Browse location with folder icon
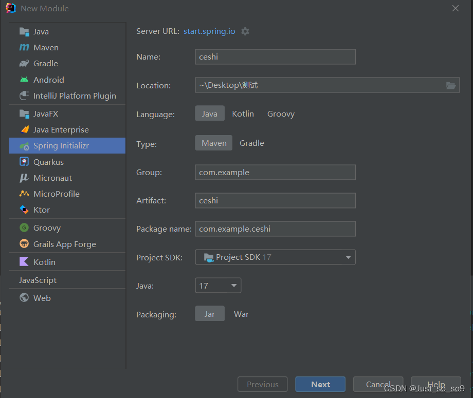This screenshot has height=398, width=473. click(451, 86)
